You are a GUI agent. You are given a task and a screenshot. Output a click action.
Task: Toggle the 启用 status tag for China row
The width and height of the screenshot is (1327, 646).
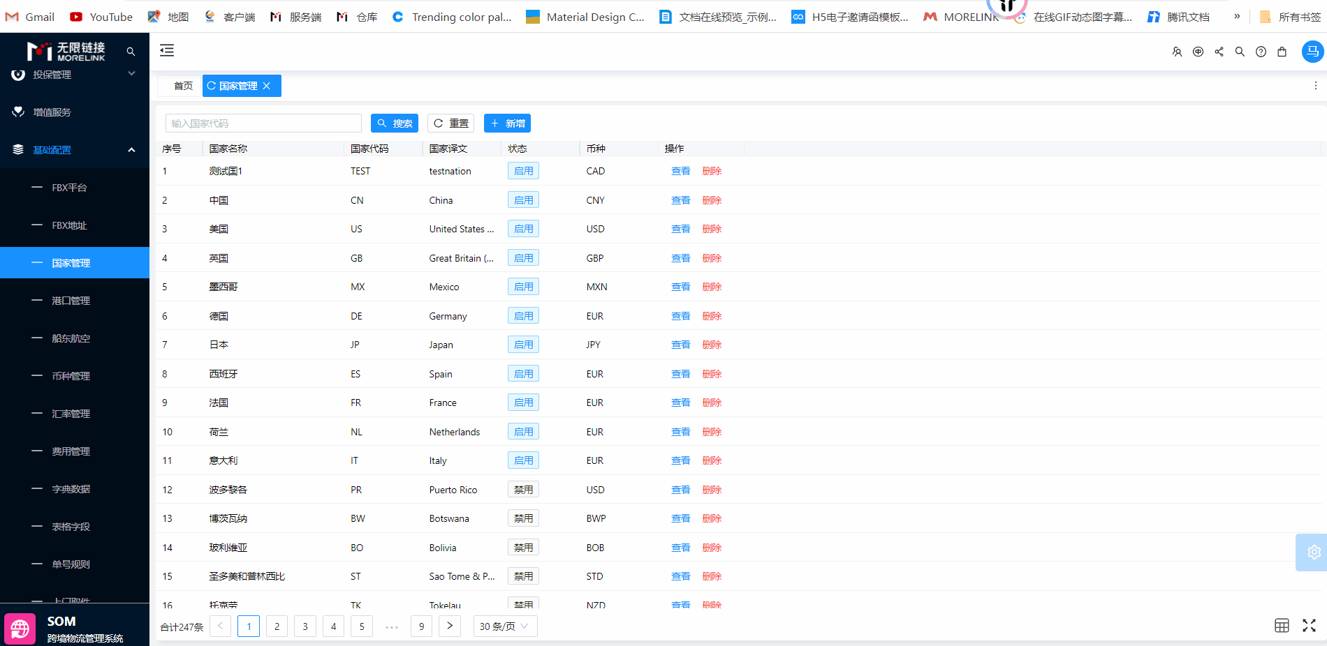coord(523,200)
